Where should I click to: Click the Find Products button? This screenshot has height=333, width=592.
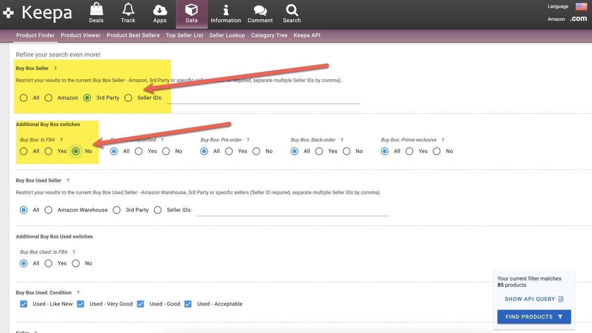(x=534, y=317)
